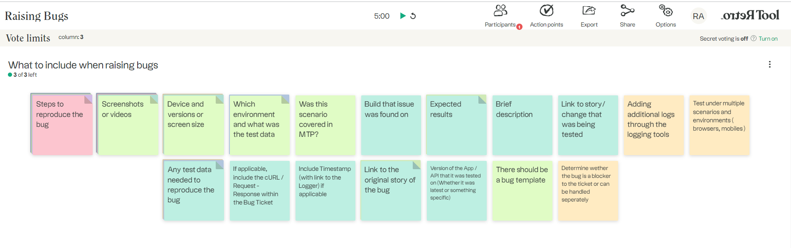Open the Share options

click(x=627, y=16)
